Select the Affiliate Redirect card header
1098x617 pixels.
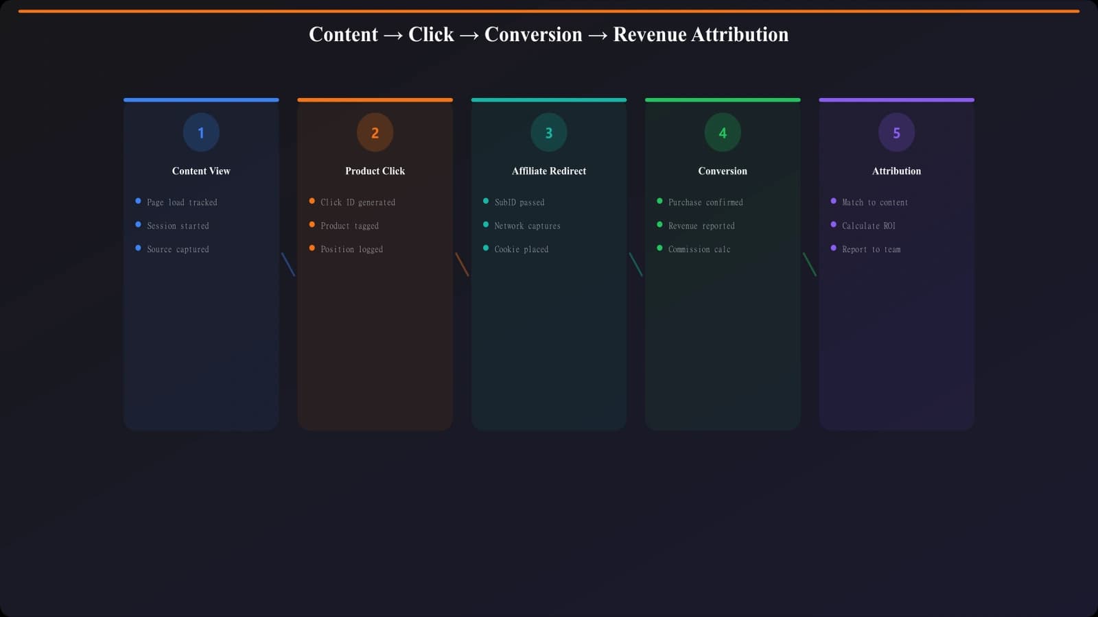pyautogui.click(x=548, y=171)
